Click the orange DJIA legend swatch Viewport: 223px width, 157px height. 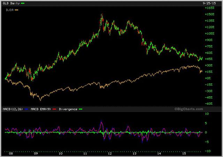click(x=16, y=10)
